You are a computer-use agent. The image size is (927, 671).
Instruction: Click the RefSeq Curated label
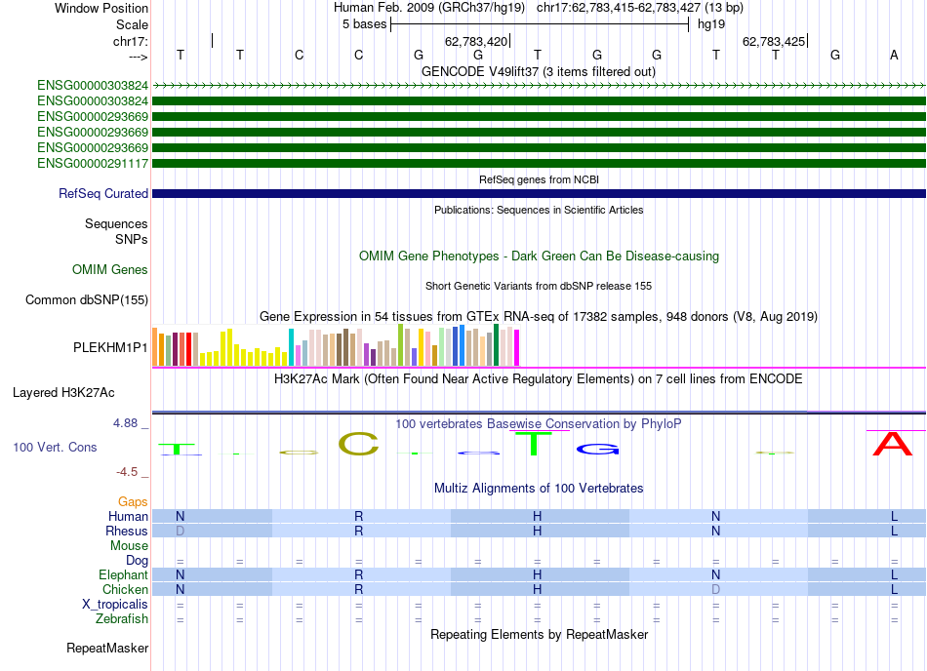coord(103,193)
